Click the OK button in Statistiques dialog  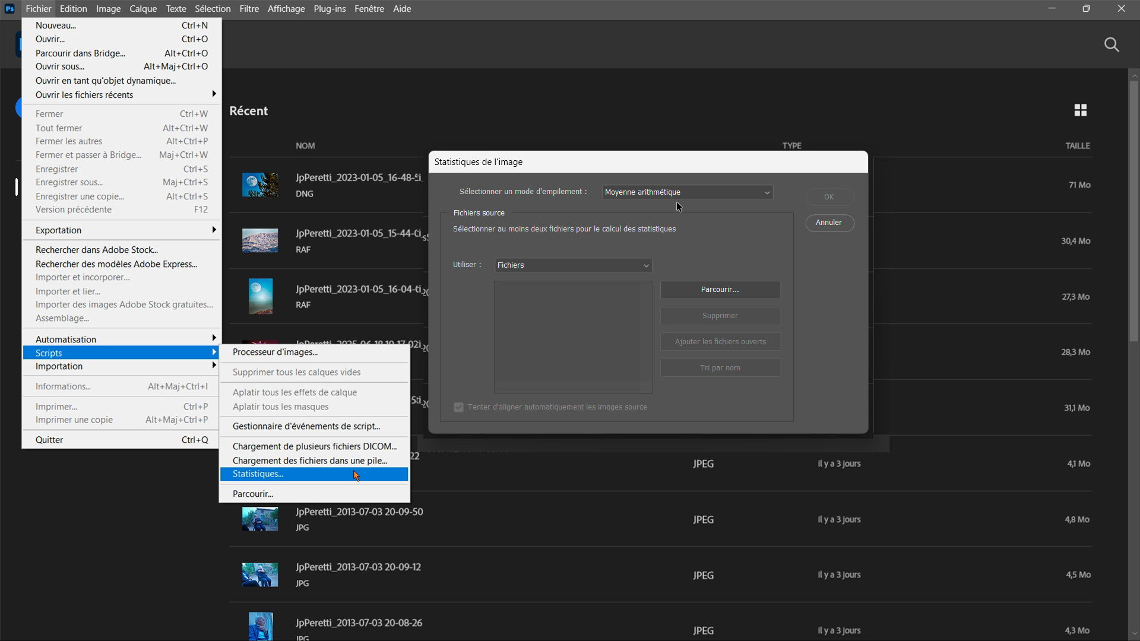click(829, 197)
